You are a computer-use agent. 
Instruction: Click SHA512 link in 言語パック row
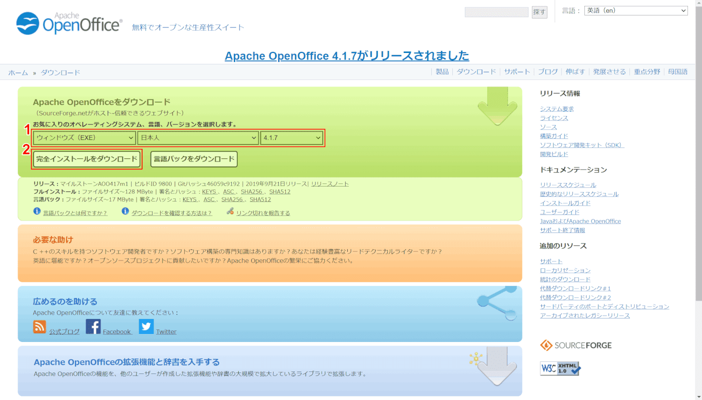tap(260, 199)
